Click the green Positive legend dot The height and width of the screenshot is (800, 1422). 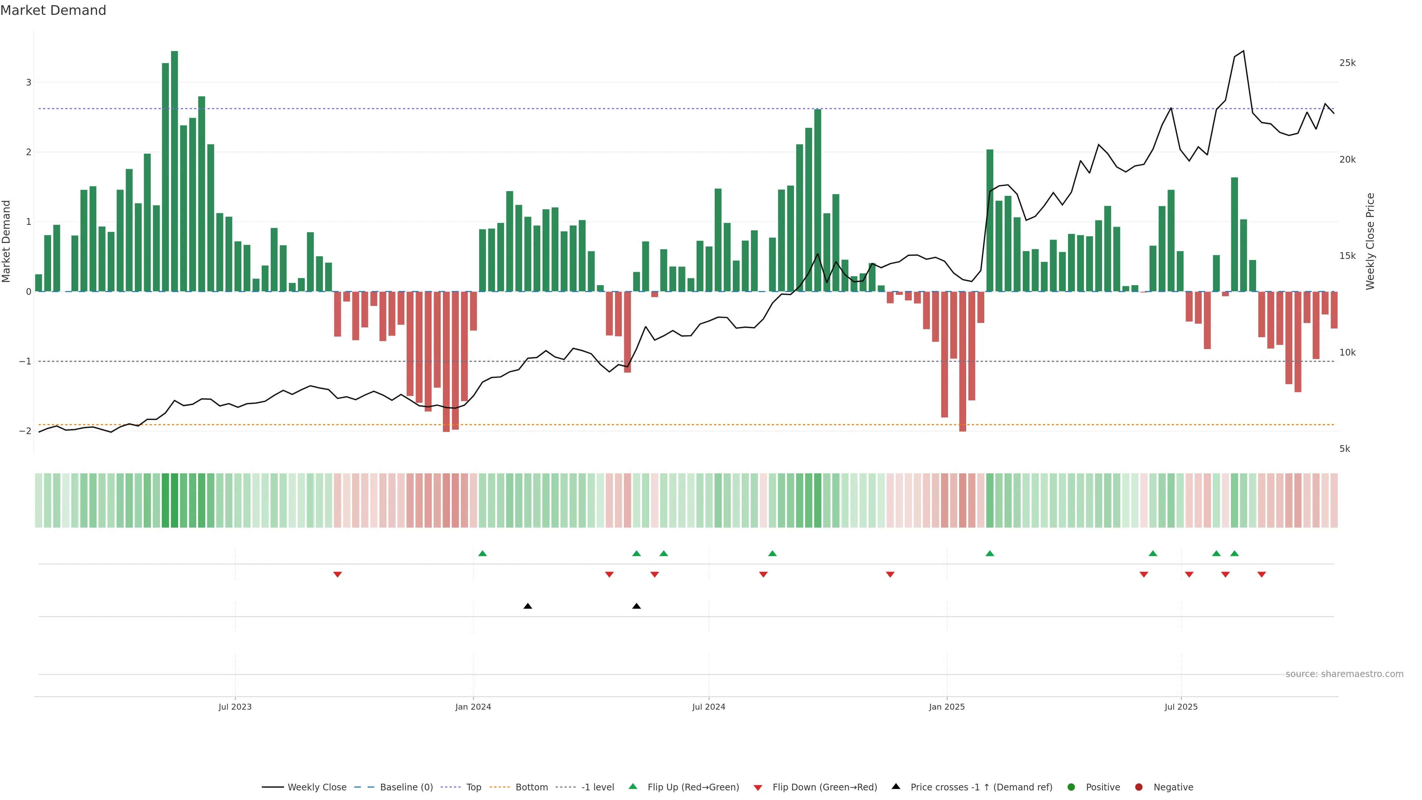[1071, 787]
